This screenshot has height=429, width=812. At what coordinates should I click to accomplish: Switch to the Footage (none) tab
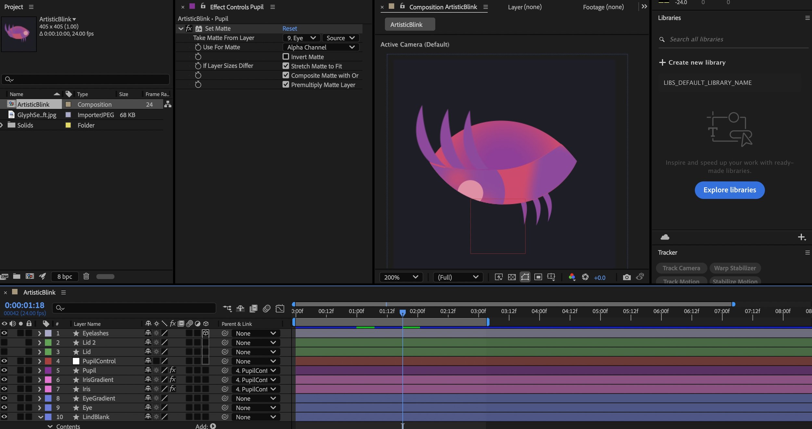tap(603, 7)
